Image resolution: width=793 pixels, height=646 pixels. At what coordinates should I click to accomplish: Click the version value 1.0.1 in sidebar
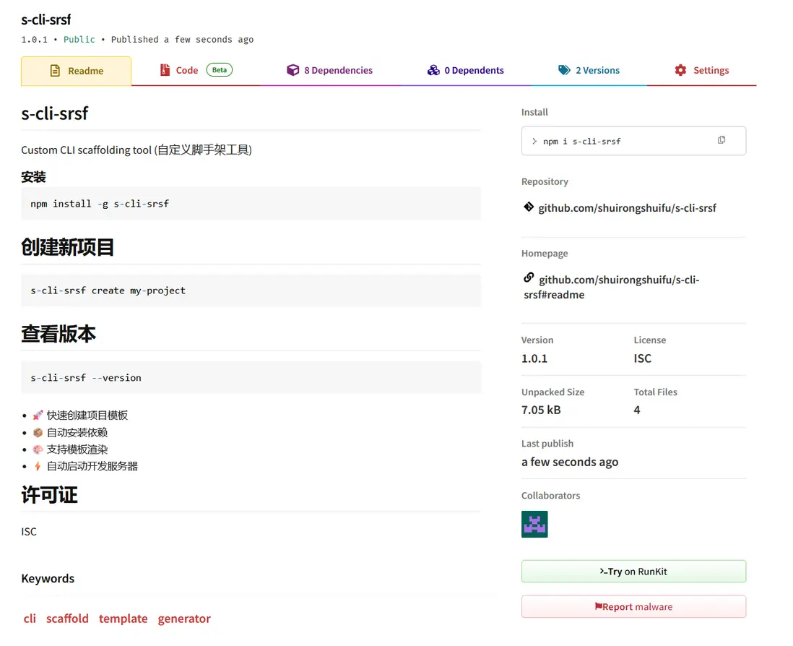534,358
